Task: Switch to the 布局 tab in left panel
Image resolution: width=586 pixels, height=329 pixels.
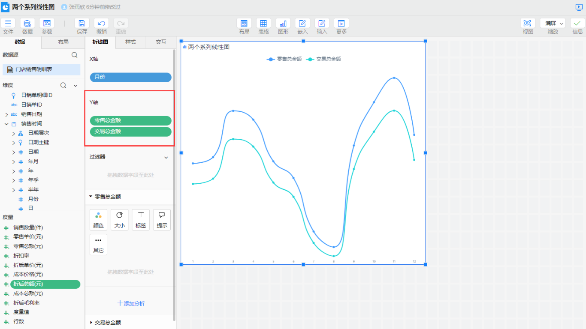Action: point(63,42)
